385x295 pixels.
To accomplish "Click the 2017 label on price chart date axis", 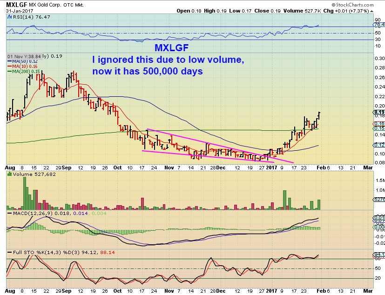I will click(271, 168).
